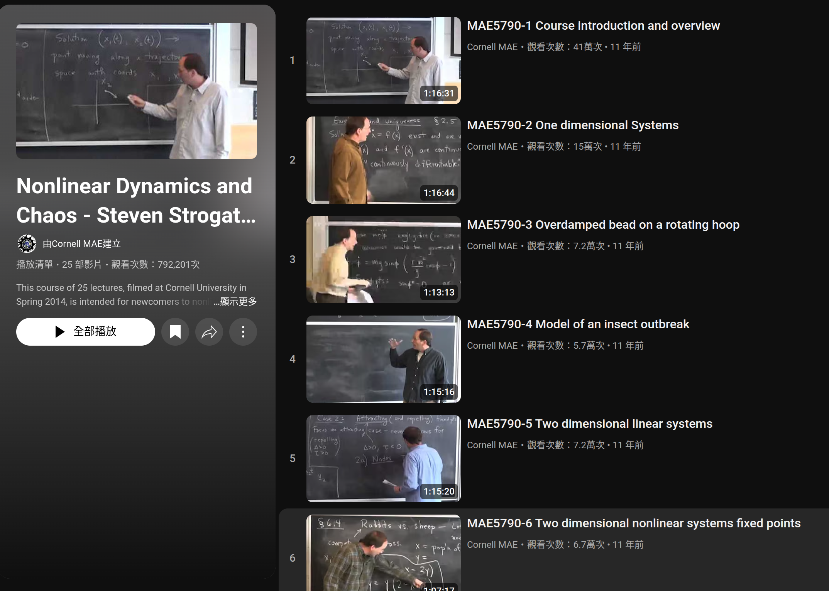Open thumbnail of MAE5790-1 course introduction video
This screenshot has height=591, width=829.
383,60
